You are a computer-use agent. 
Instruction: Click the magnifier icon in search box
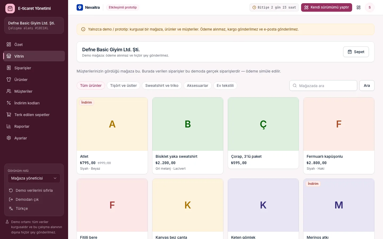[x=295, y=86]
